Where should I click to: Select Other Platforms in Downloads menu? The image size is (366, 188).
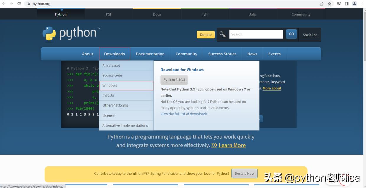point(126,105)
